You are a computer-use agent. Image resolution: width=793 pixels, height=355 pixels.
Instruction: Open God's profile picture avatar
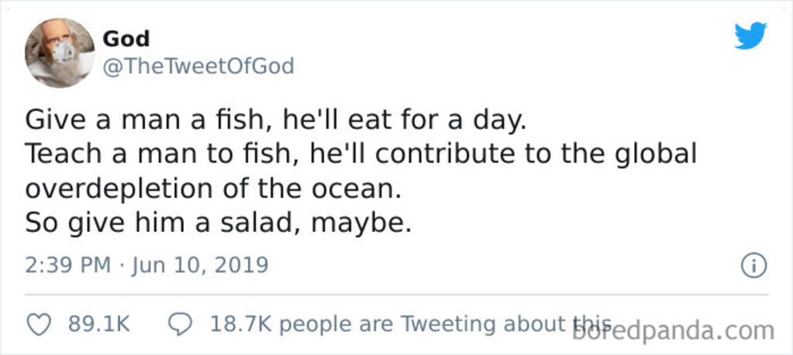pos(60,53)
